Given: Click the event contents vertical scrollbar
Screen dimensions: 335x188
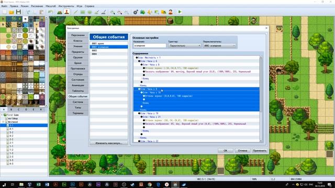Looking at the screenshot, I should click(x=261, y=99).
